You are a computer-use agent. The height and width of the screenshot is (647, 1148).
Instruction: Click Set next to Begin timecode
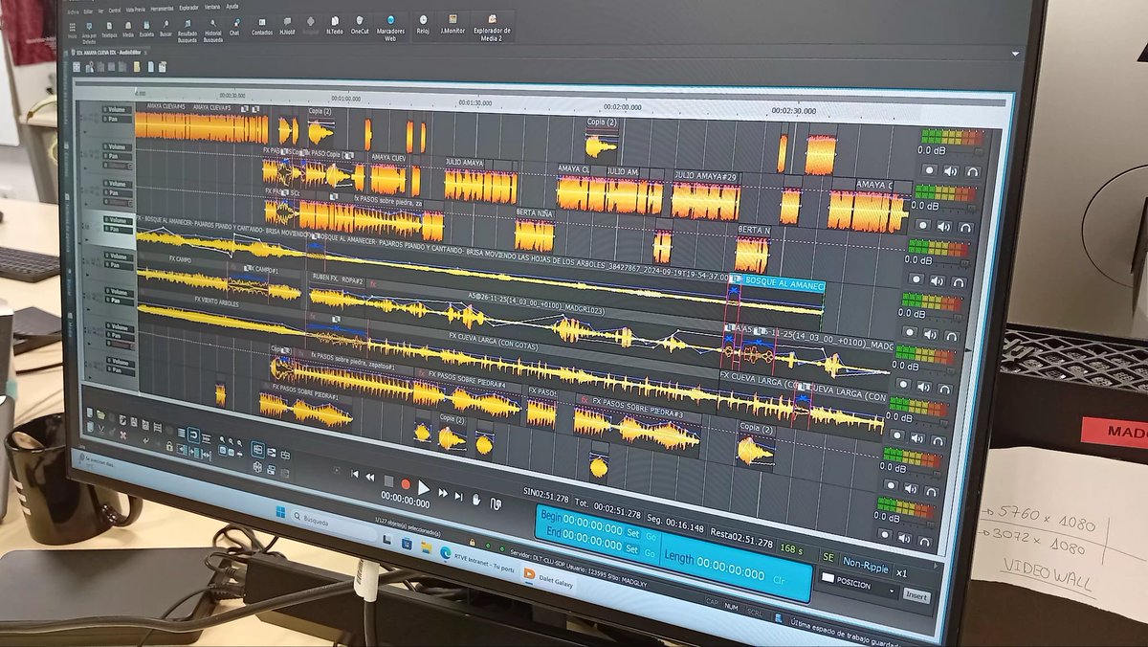[632, 533]
